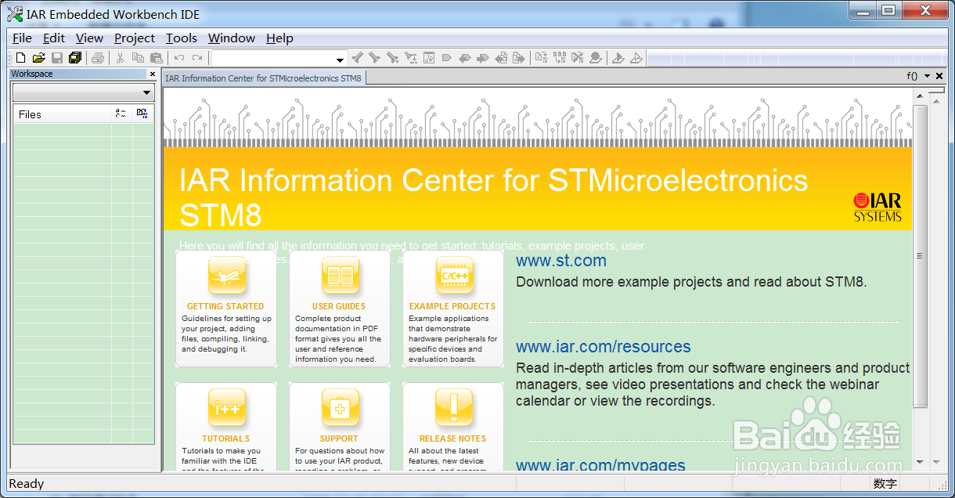Click the Print icon in toolbar
Viewport: 955px width, 498px height.
pyautogui.click(x=98, y=58)
